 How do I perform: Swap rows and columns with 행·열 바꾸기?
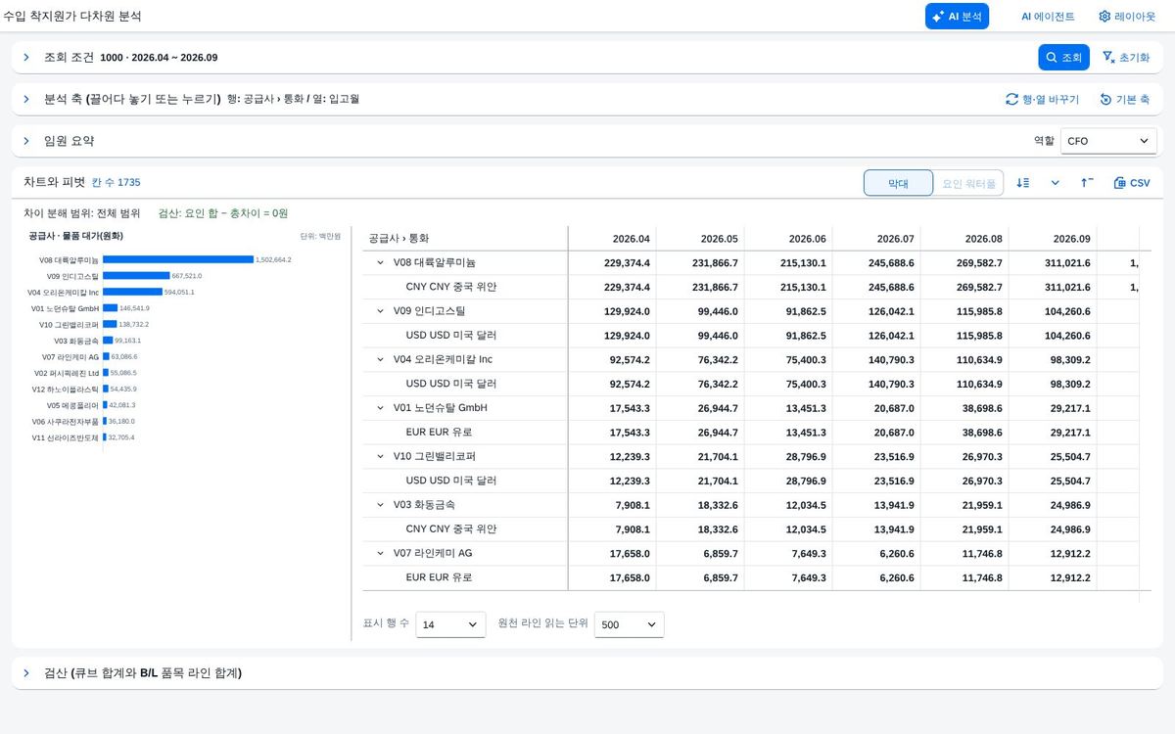pos(1042,100)
